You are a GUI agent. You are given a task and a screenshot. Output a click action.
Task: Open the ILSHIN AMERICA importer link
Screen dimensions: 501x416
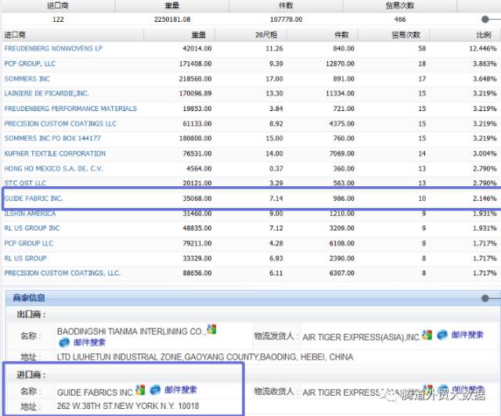[30, 213]
